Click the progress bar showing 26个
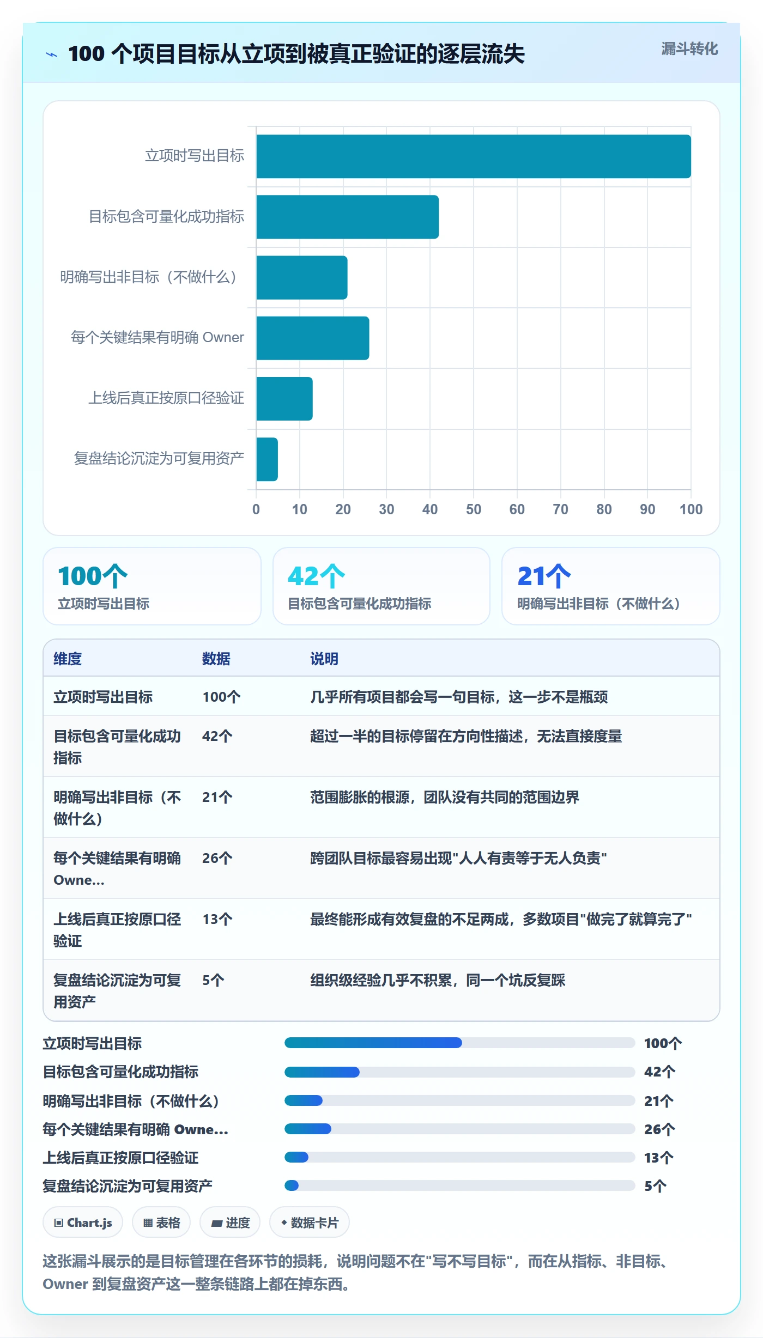The height and width of the screenshot is (1338, 763). pos(459,1129)
